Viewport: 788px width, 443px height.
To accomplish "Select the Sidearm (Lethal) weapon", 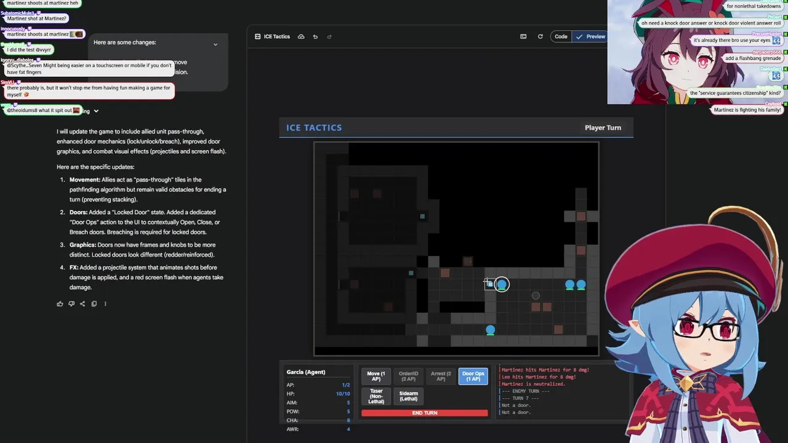I will click(408, 397).
